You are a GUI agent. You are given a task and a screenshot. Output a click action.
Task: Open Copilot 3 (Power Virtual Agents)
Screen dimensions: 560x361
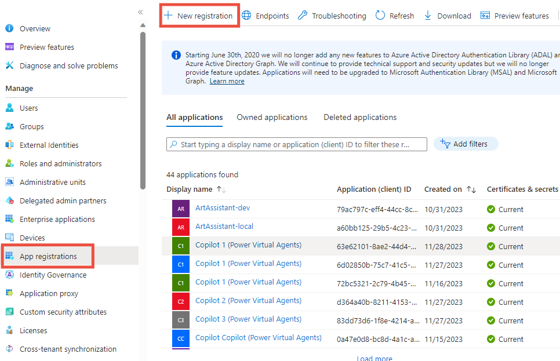(248, 319)
